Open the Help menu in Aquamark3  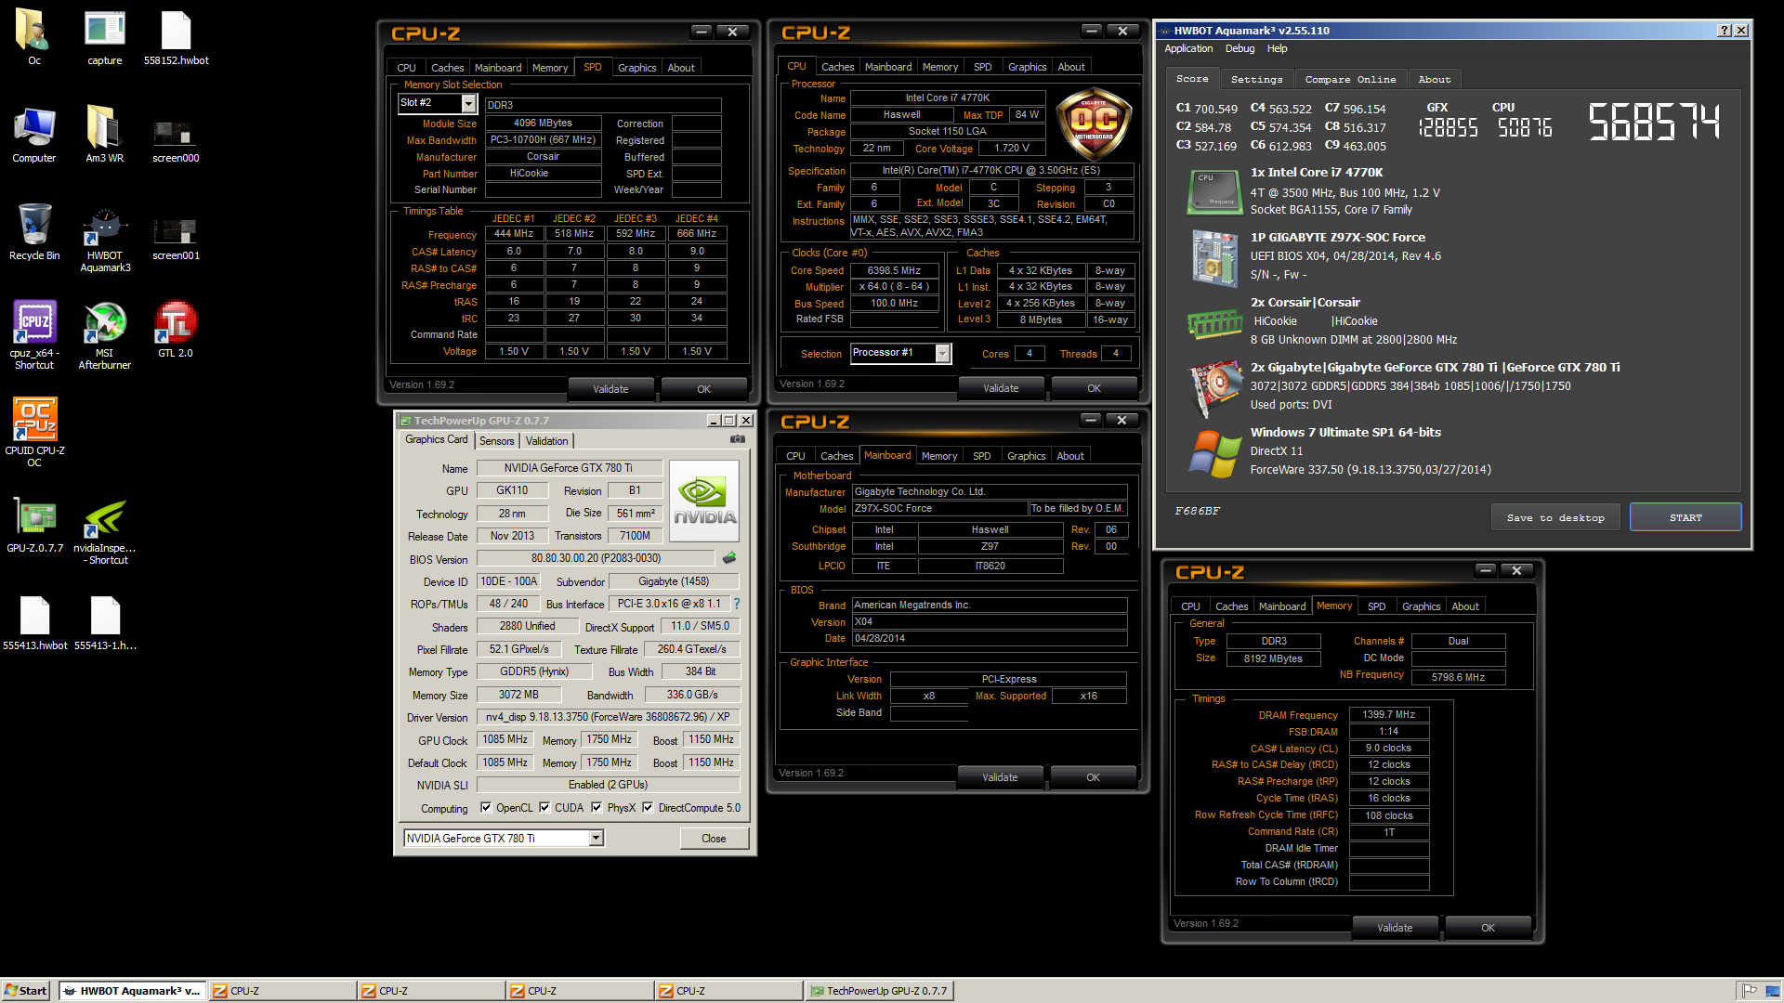[x=1278, y=48]
